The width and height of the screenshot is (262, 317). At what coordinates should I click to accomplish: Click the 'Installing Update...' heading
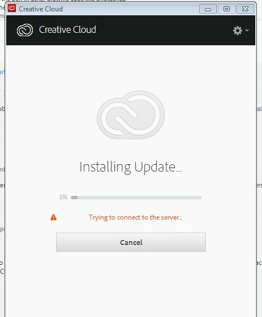pyautogui.click(x=131, y=168)
